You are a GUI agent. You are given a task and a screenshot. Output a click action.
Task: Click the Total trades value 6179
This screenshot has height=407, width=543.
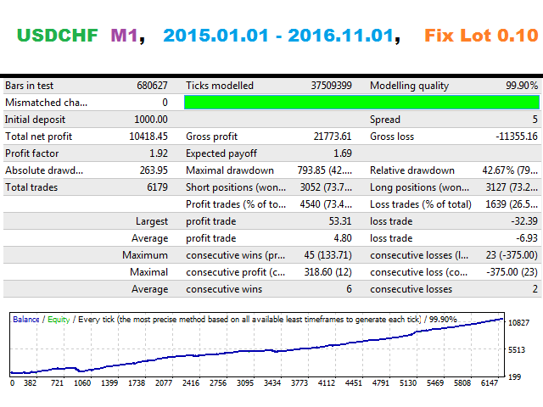click(157, 187)
